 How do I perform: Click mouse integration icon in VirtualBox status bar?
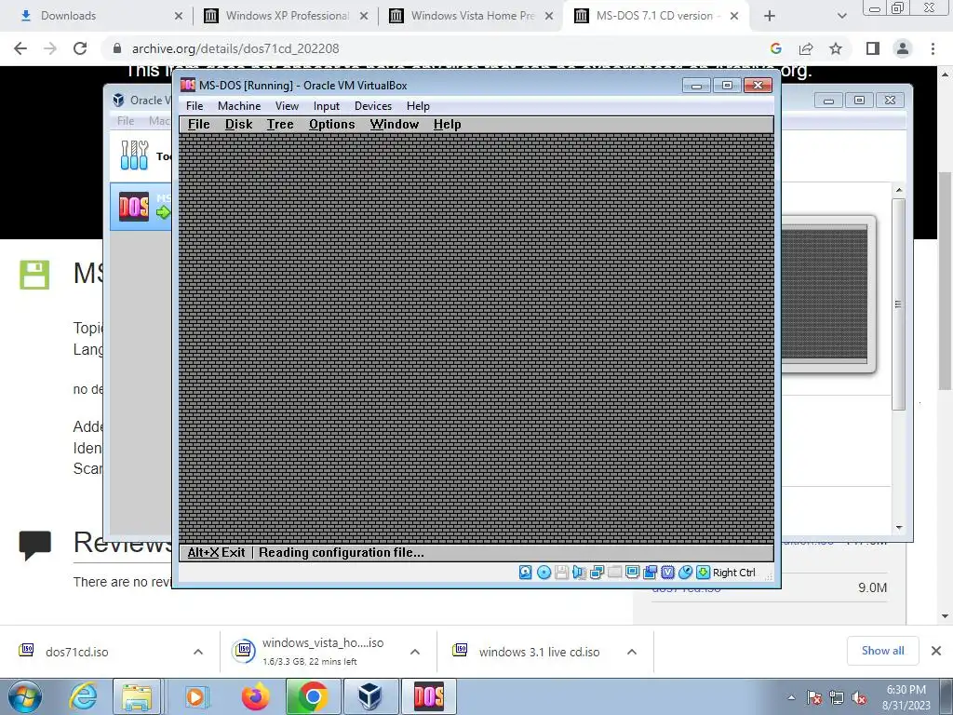(x=685, y=573)
